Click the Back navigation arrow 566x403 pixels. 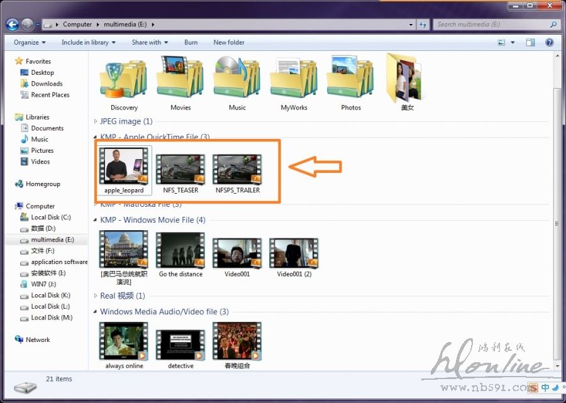click(x=12, y=25)
